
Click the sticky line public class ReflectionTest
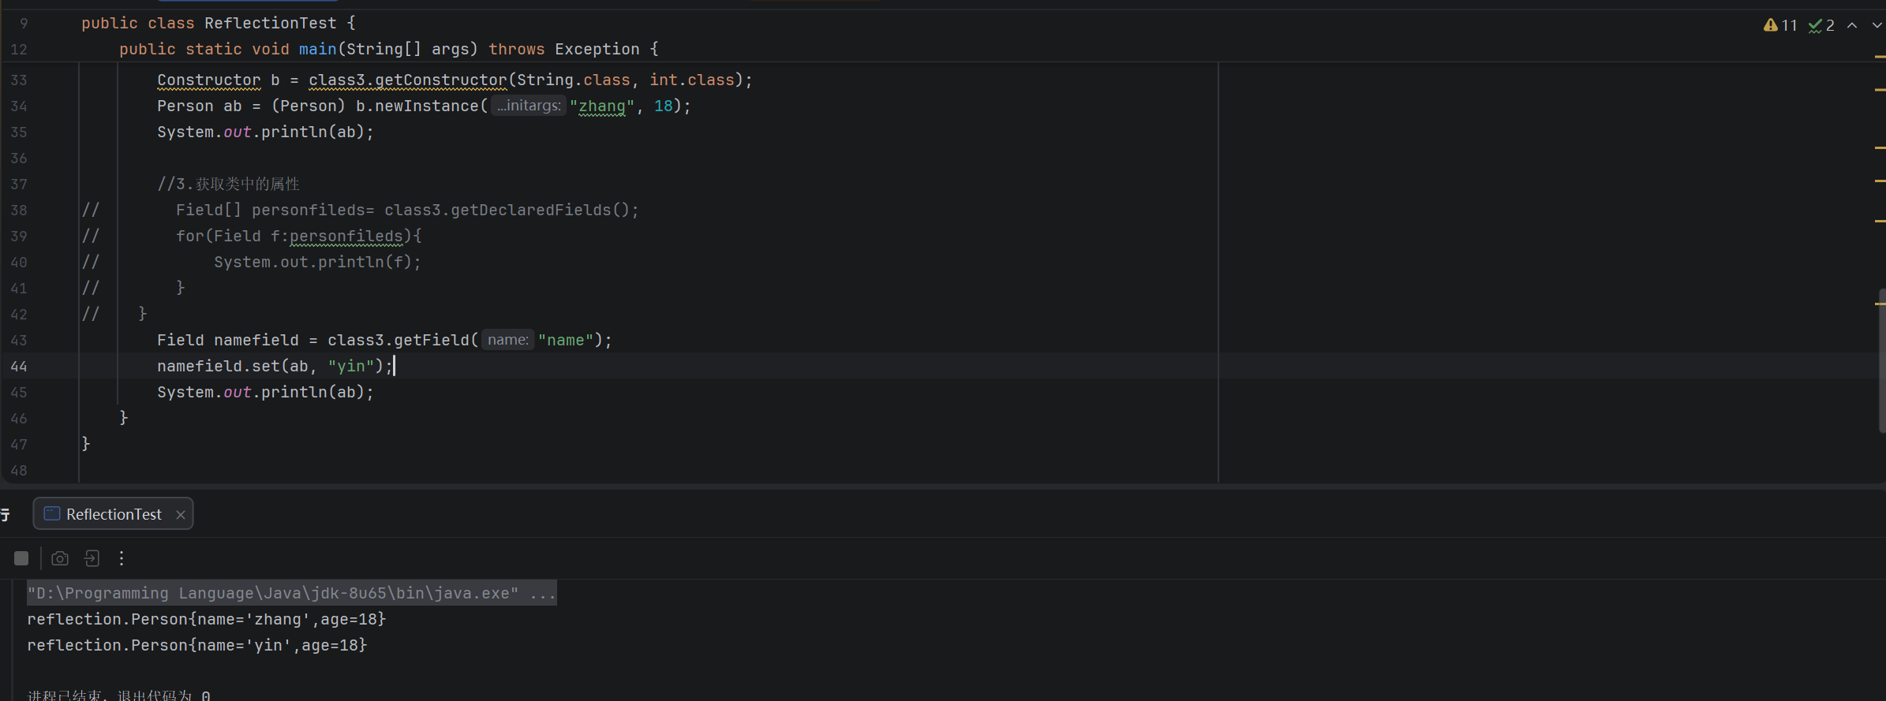[x=219, y=23]
